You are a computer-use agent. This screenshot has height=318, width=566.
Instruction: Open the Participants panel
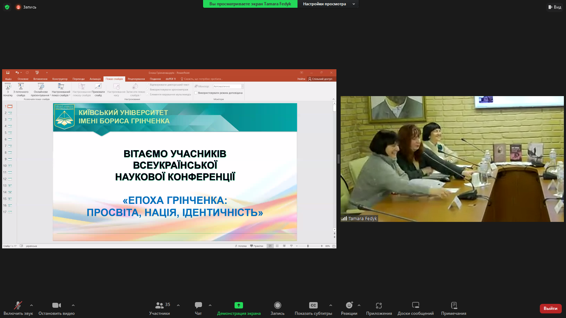160,308
